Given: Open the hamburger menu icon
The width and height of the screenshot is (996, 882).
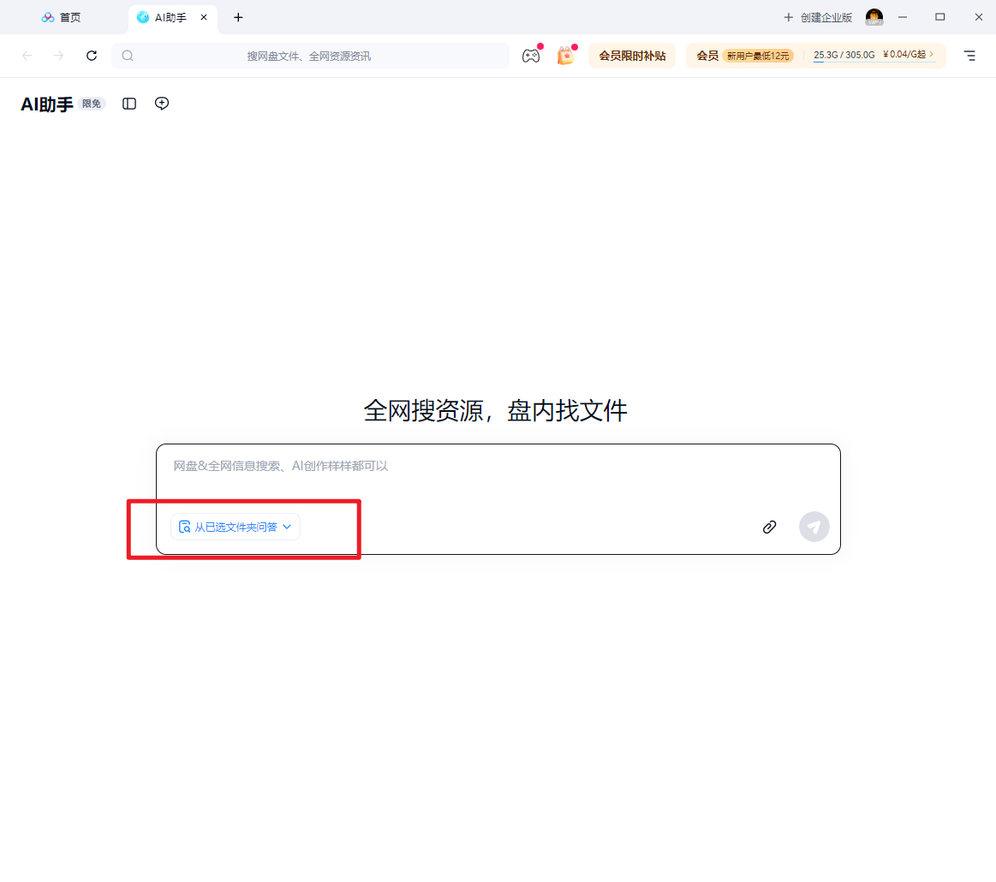Looking at the screenshot, I should [x=969, y=56].
